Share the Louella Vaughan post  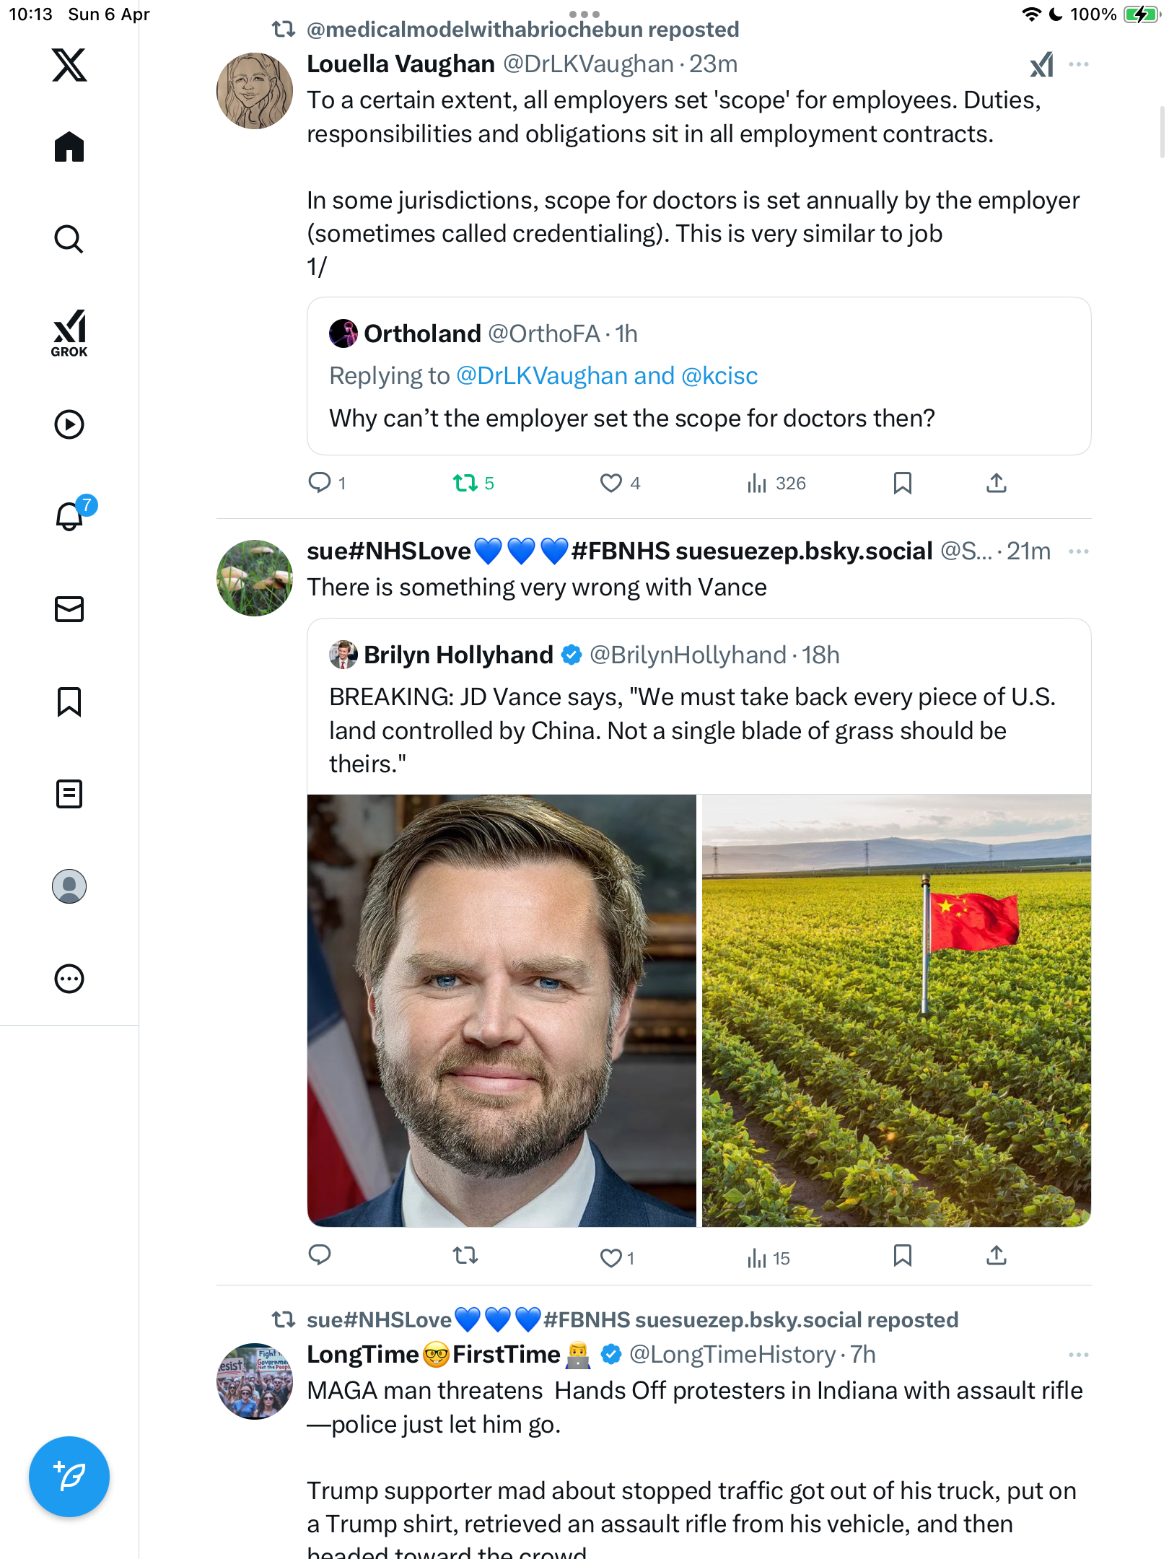click(x=997, y=483)
